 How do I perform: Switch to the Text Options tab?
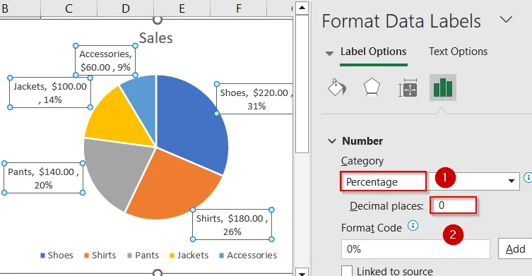click(458, 52)
